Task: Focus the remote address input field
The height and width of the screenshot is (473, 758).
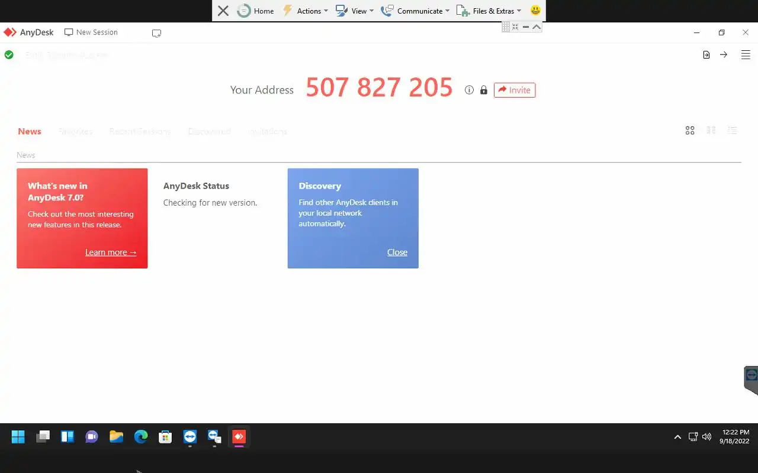Action: [355, 55]
